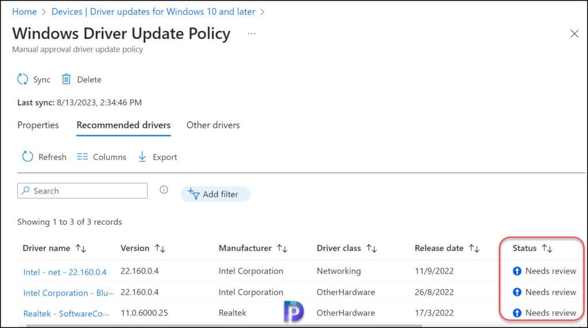
Task: Open the Other drivers tab
Action: click(213, 125)
